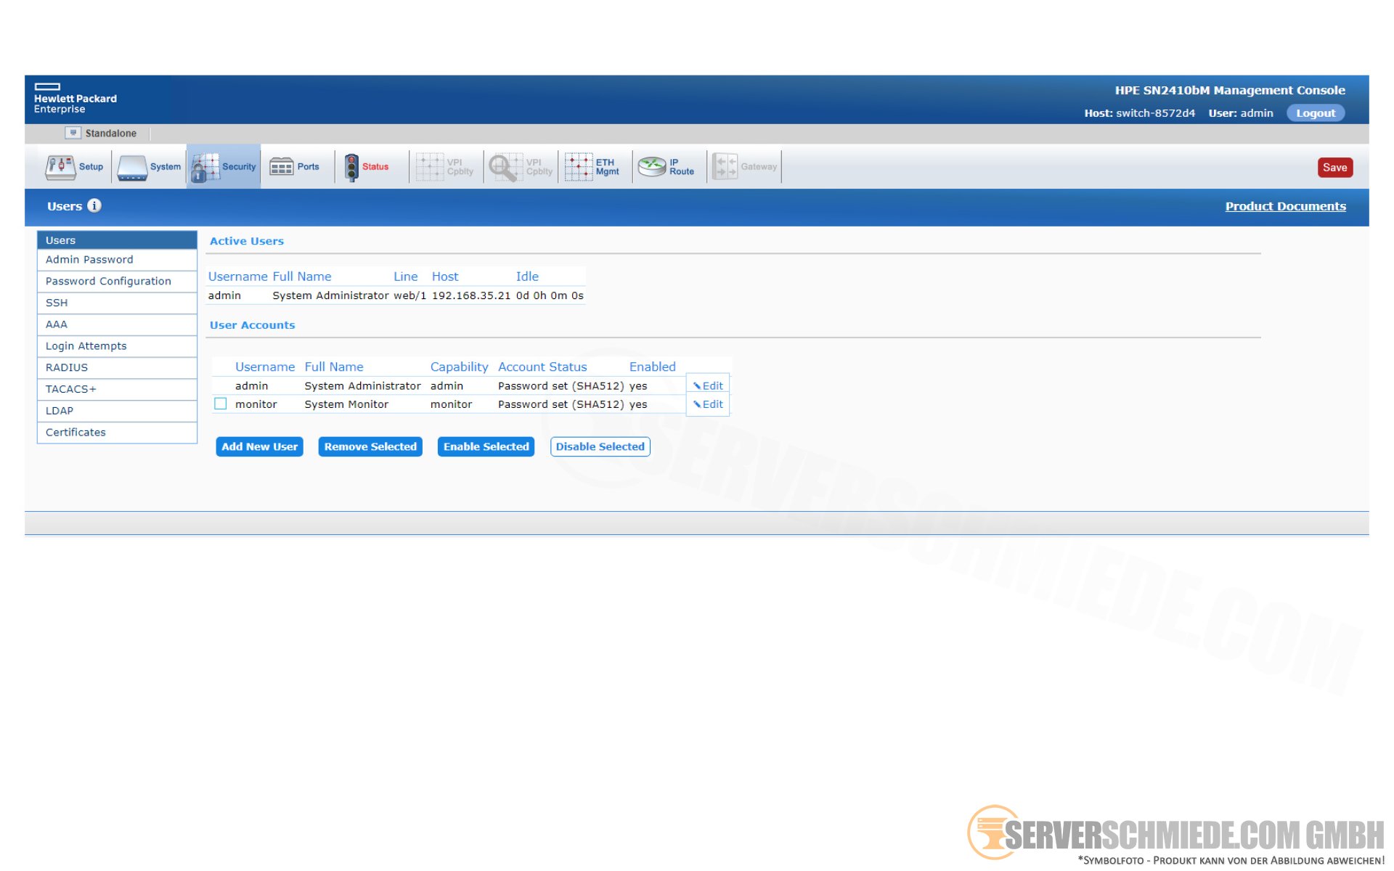Edit the monitor user account
This screenshot has height=871, width=1394.
[x=708, y=404]
